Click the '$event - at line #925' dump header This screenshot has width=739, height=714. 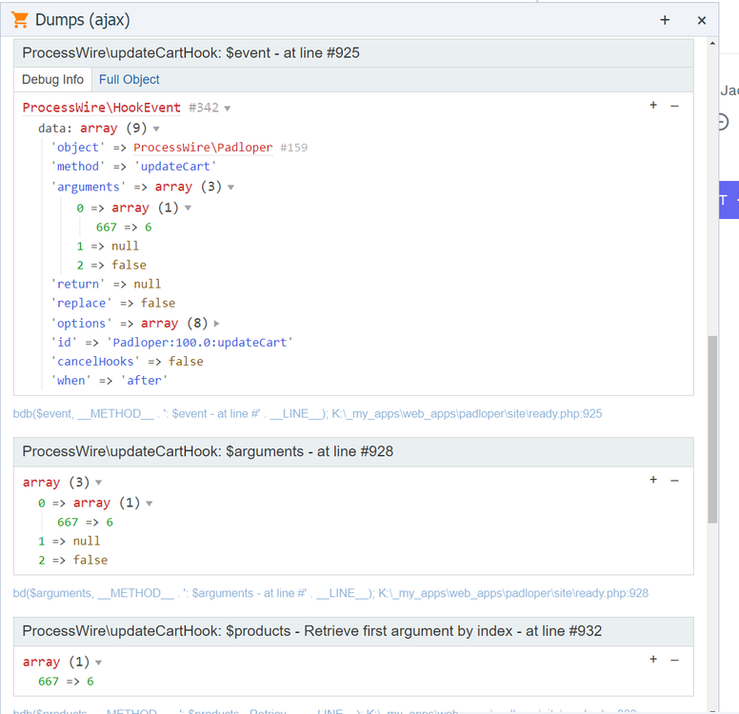pos(353,53)
